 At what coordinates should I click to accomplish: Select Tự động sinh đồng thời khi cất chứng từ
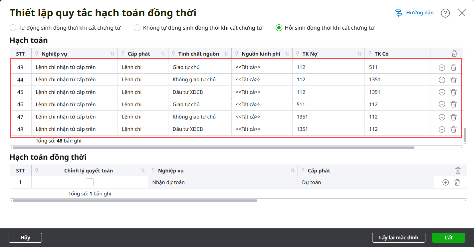pos(13,28)
